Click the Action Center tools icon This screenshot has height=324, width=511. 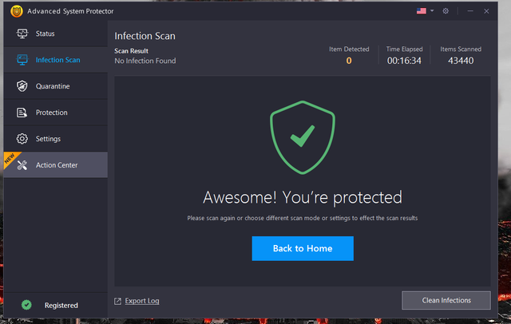(x=22, y=165)
